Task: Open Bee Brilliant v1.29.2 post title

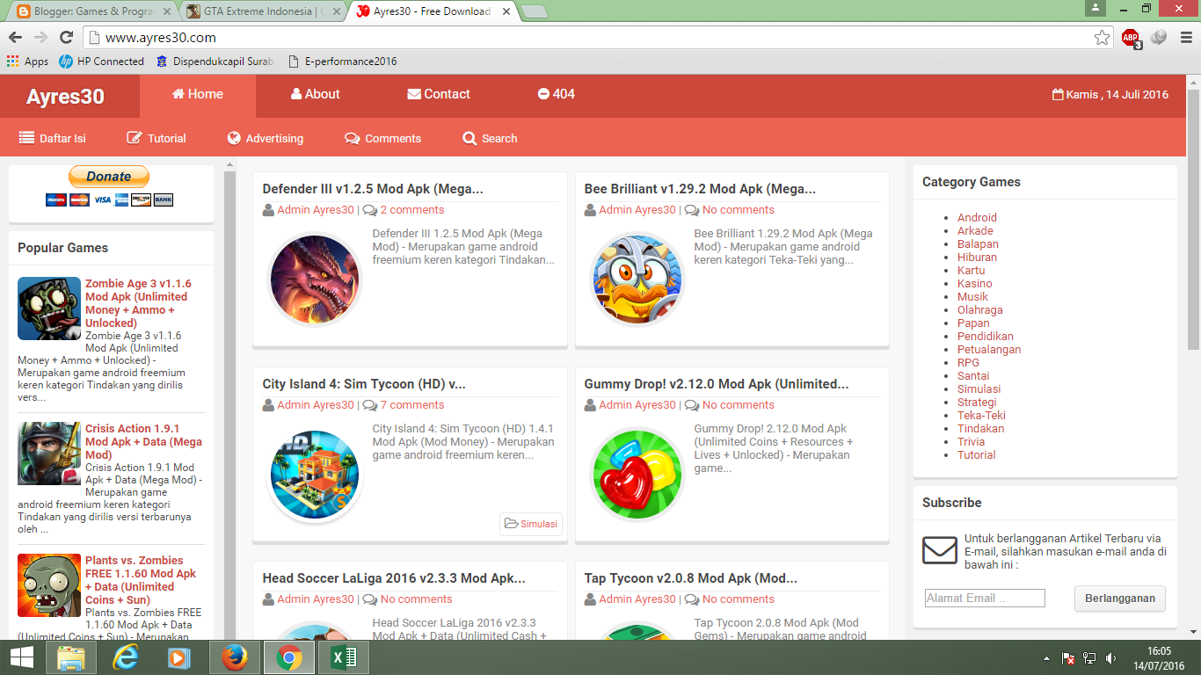Action: pos(700,189)
